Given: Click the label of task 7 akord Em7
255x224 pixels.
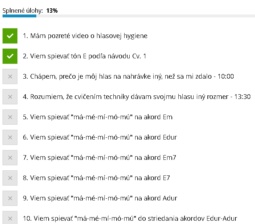Looking at the screenshot, I should (100, 158).
